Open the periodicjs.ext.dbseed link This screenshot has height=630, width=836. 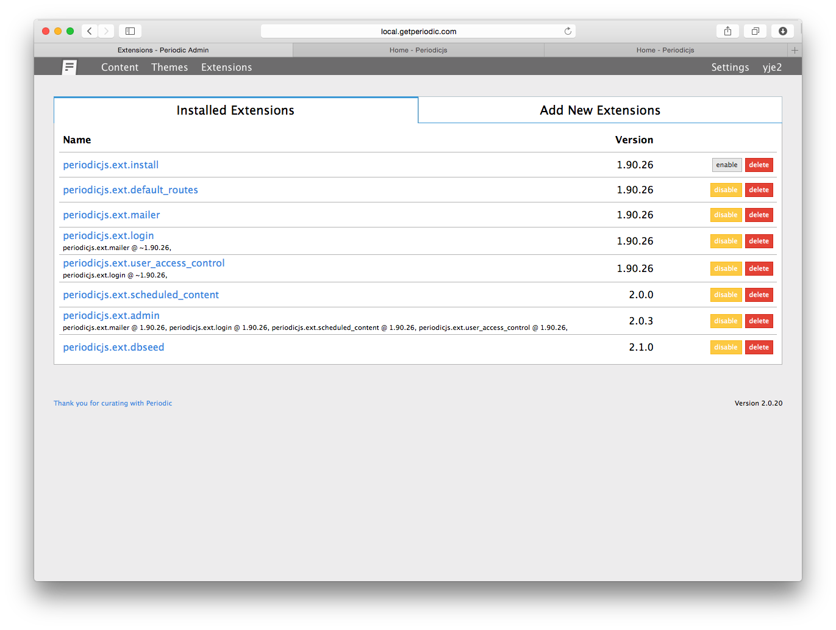point(113,347)
